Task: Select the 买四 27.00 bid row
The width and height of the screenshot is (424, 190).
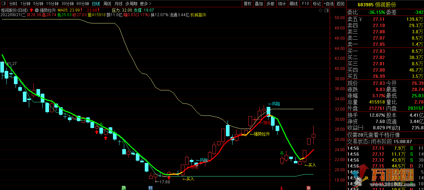Action: pyautogui.click(x=385, y=70)
